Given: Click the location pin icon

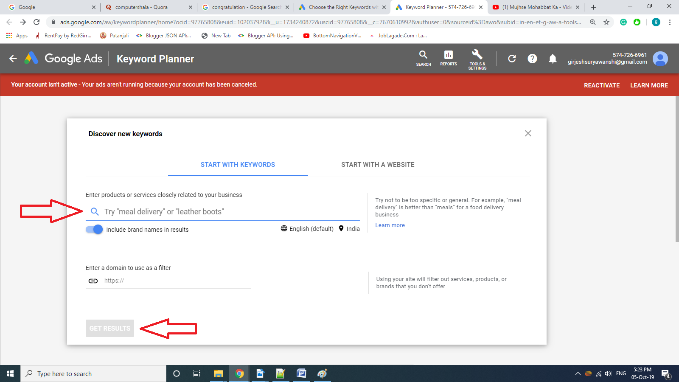Looking at the screenshot, I should [x=341, y=228].
